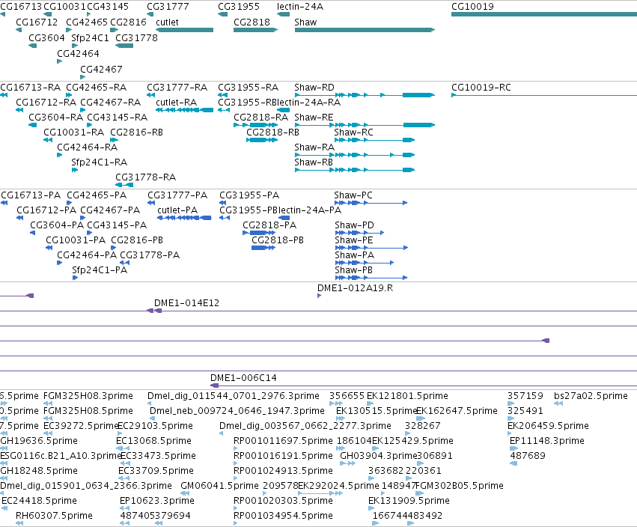Select the DME1-014E12 clone label
Viewport: 637px width, 527px height.
coord(187,303)
